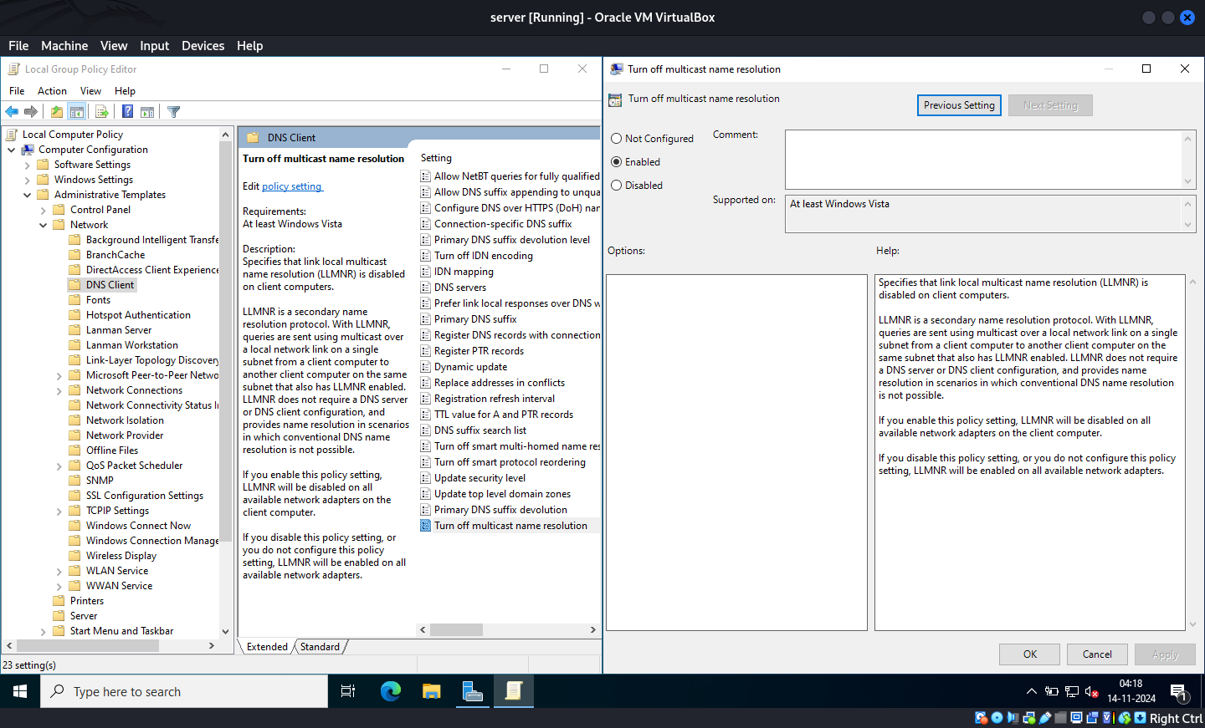Open the Action menu

pos(52,91)
